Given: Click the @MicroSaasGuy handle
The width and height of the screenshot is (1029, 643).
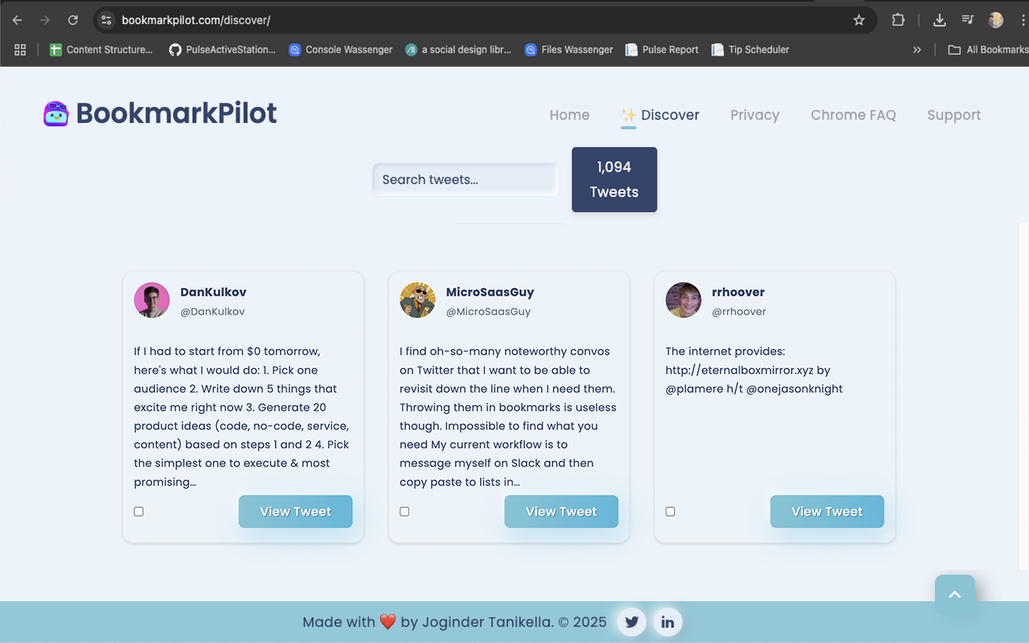Looking at the screenshot, I should 488,312.
